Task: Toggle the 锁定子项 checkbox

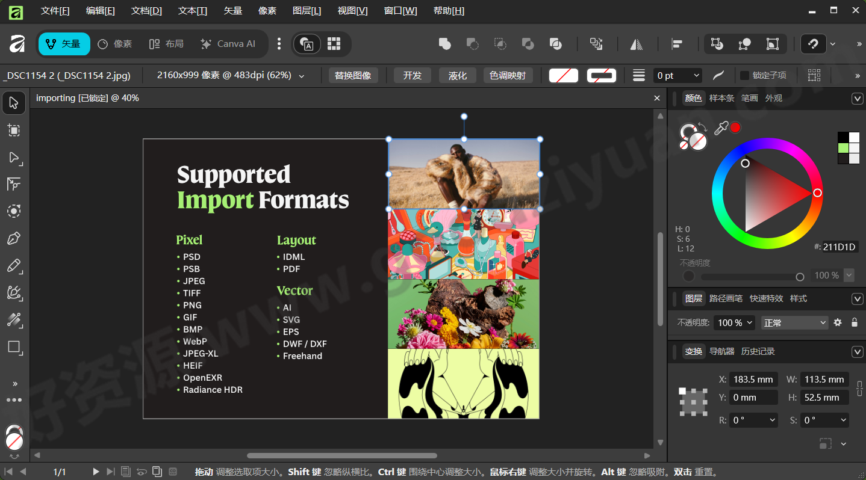Action: [x=745, y=75]
